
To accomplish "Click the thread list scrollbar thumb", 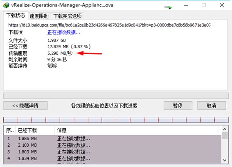I will [225, 136].
